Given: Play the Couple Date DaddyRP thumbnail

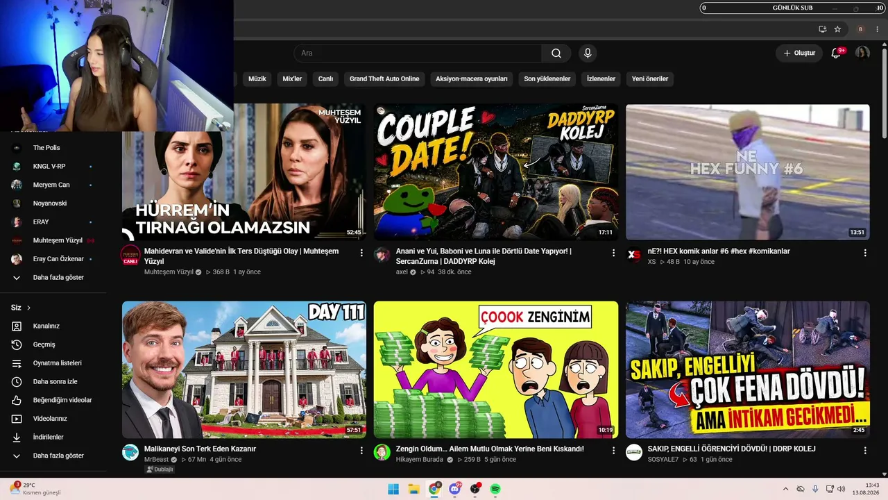Looking at the screenshot, I should [x=496, y=172].
